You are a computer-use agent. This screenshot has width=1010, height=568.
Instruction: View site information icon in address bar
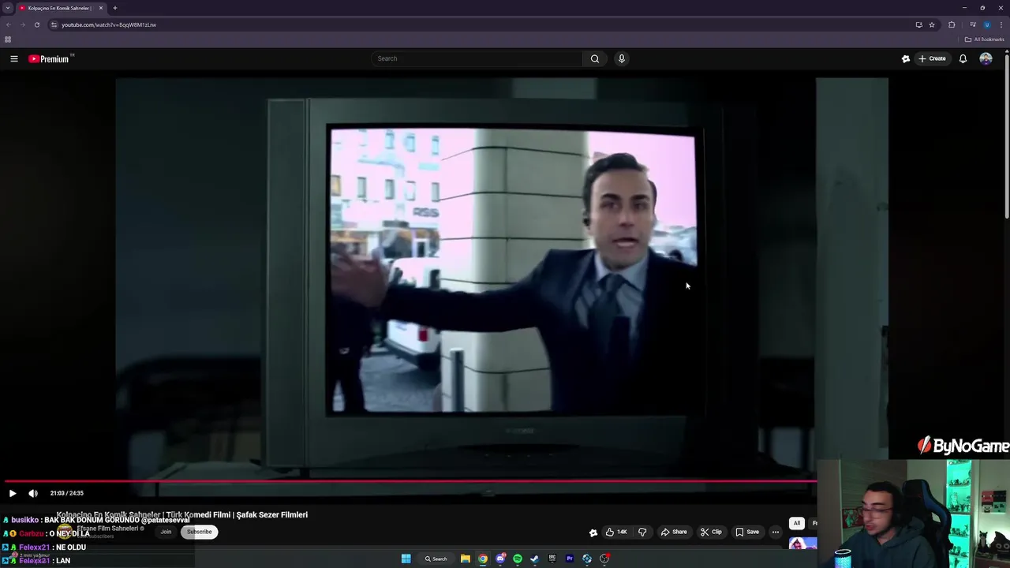54,24
